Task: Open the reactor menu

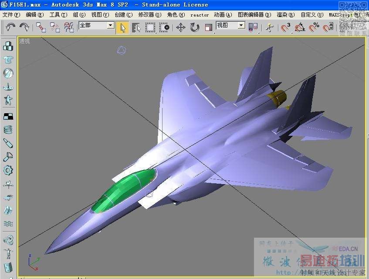Action: [200, 15]
